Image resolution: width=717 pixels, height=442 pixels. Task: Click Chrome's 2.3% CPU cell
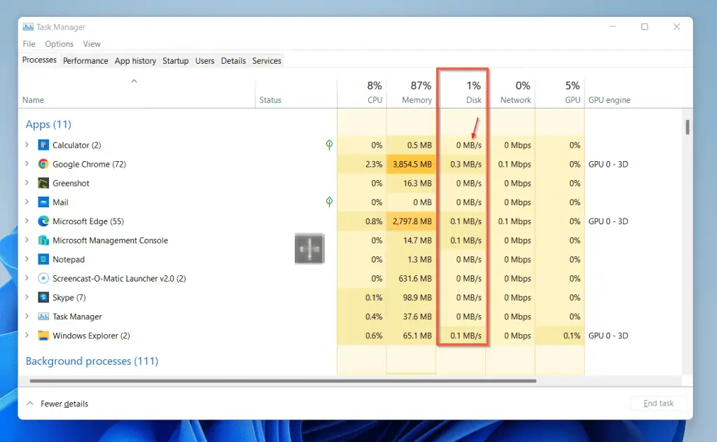(362, 165)
